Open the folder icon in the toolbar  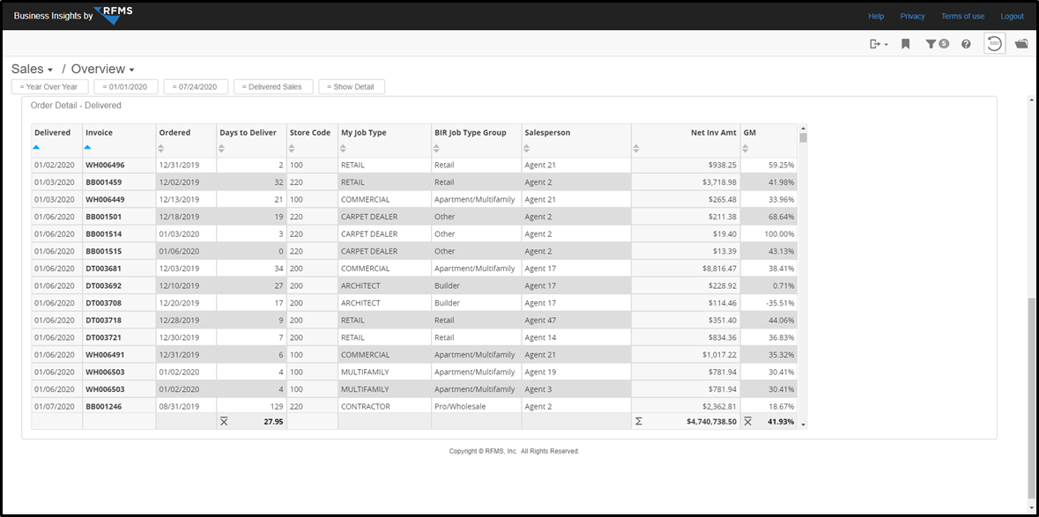1021,44
